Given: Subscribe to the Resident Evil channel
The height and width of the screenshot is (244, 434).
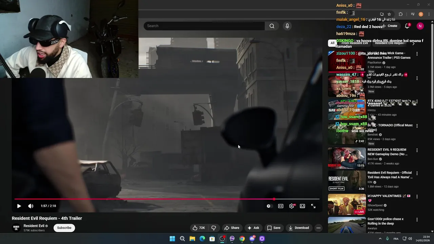Looking at the screenshot, I should (64, 228).
